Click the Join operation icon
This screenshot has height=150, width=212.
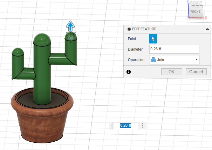pos(153,60)
